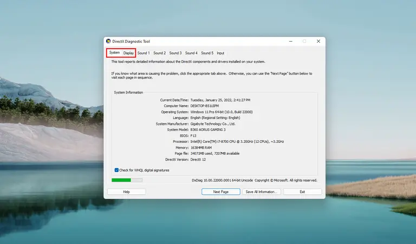Click the BIOS value F13

click(x=193, y=136)
